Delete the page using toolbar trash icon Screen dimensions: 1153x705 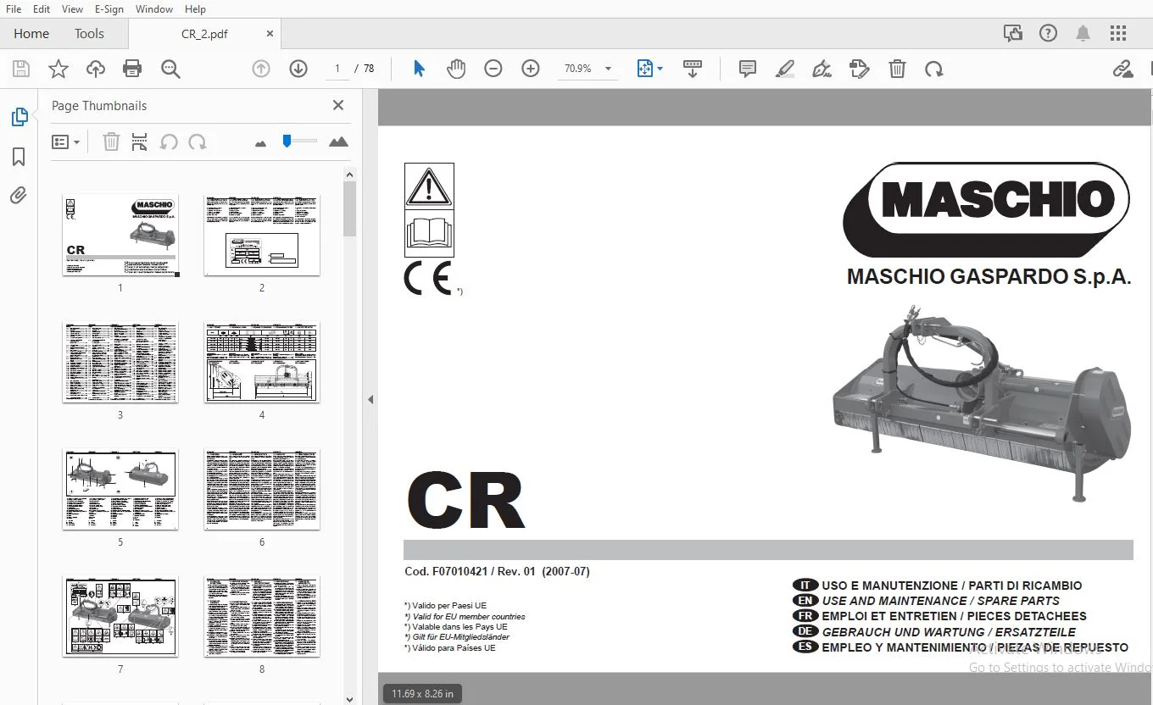[x=897, y=69]
